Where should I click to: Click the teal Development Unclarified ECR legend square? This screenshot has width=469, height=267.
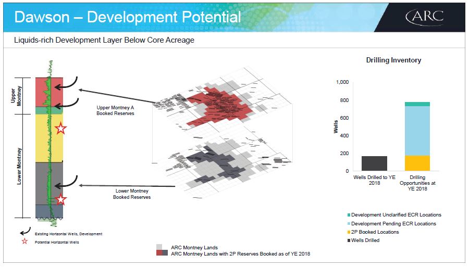349,215
